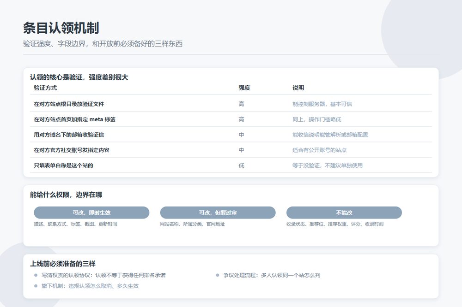Viewport: 462px width, 307px height.
Task: Select row 用对方域名下的邮箱收验证信
Action: coord(231,135)
